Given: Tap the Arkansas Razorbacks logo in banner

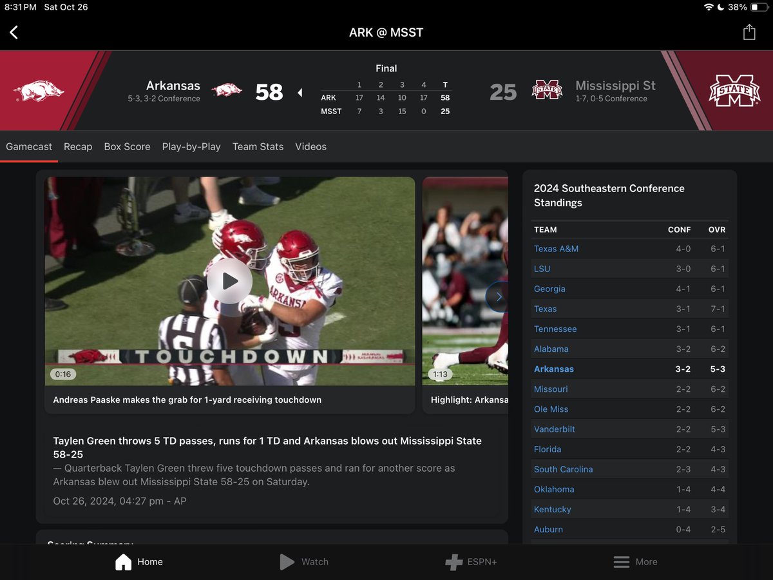Looking at the screenshot, I should tap(39, 91).
